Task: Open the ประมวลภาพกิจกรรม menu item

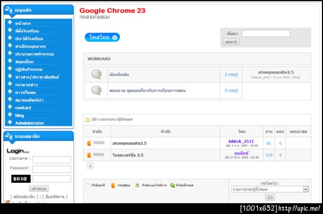Action: tap(34, 54)
